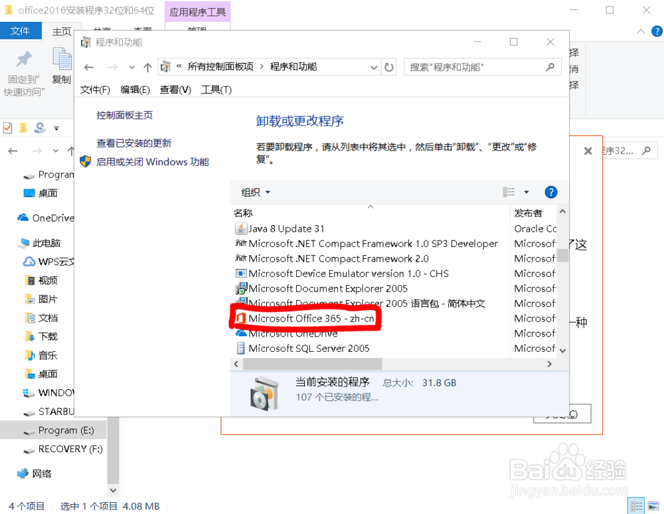Select RECOVERY (F:) drive in navigation pane
The width and height of the screenshot is (664, 514).
tap(63, 449)
